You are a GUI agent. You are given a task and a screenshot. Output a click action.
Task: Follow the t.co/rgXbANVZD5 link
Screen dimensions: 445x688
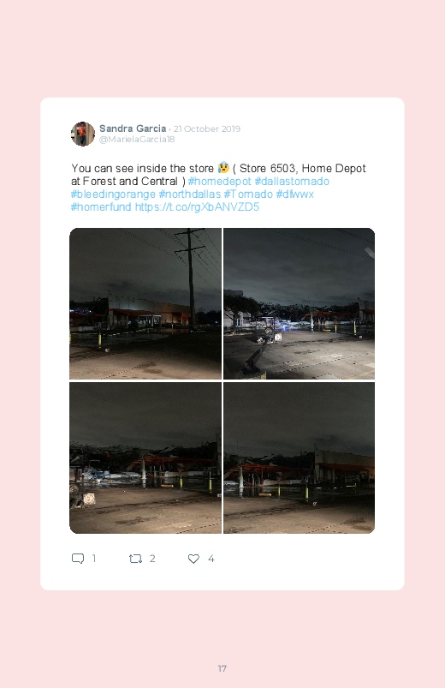pos(197,206)
